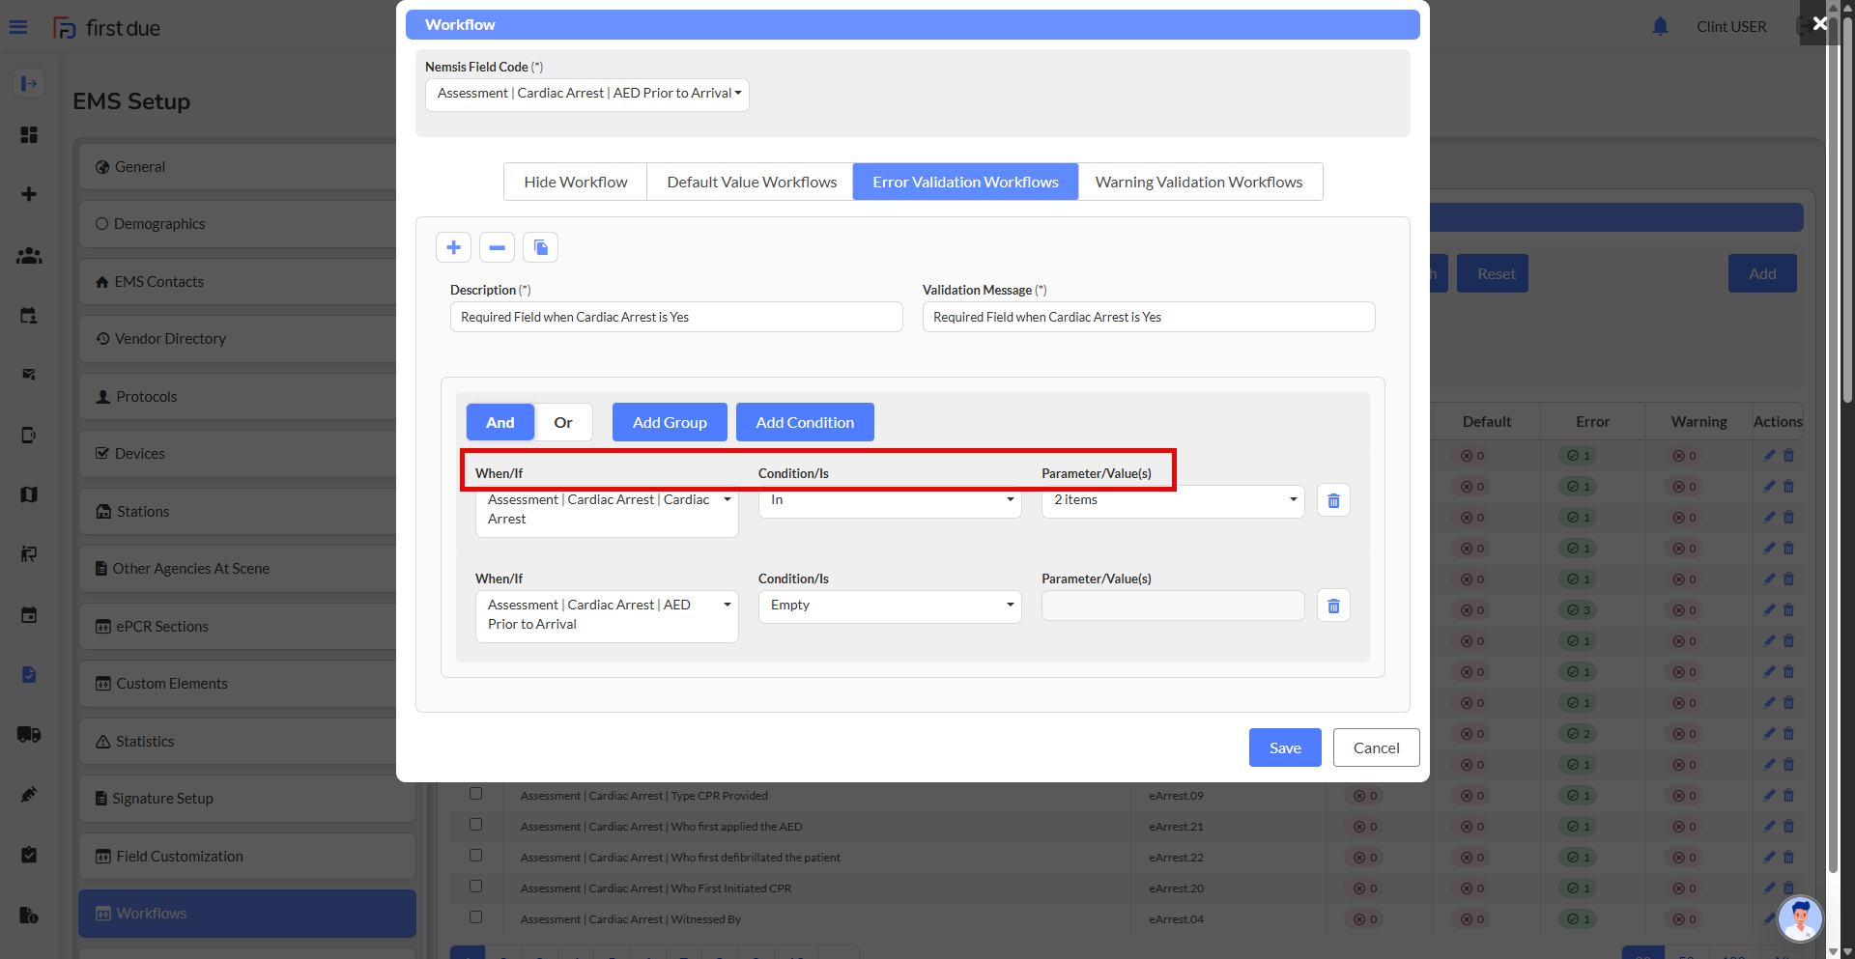Open the Default Value Workflows tab
1855x959 pixels.
[x=751, y=182]
